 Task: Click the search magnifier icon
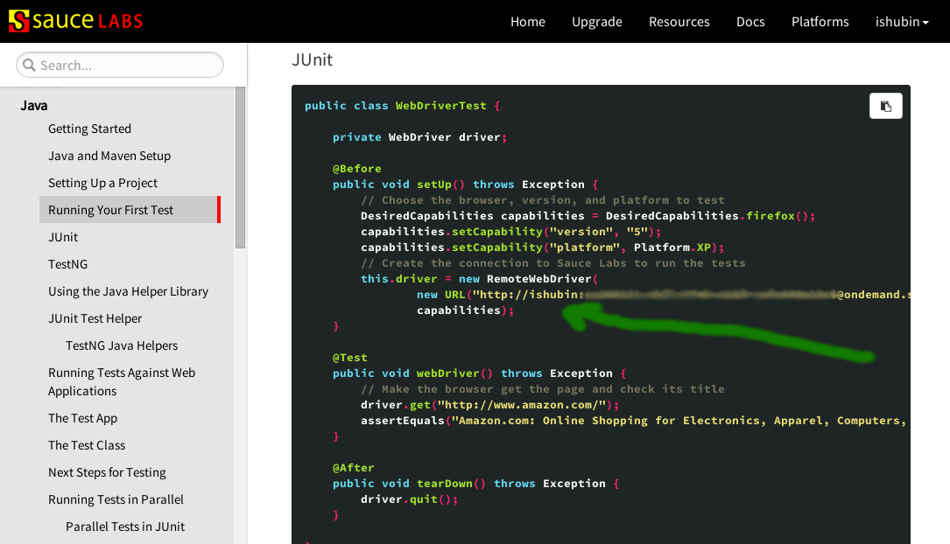pyautogui.click(x=29, y=65)
